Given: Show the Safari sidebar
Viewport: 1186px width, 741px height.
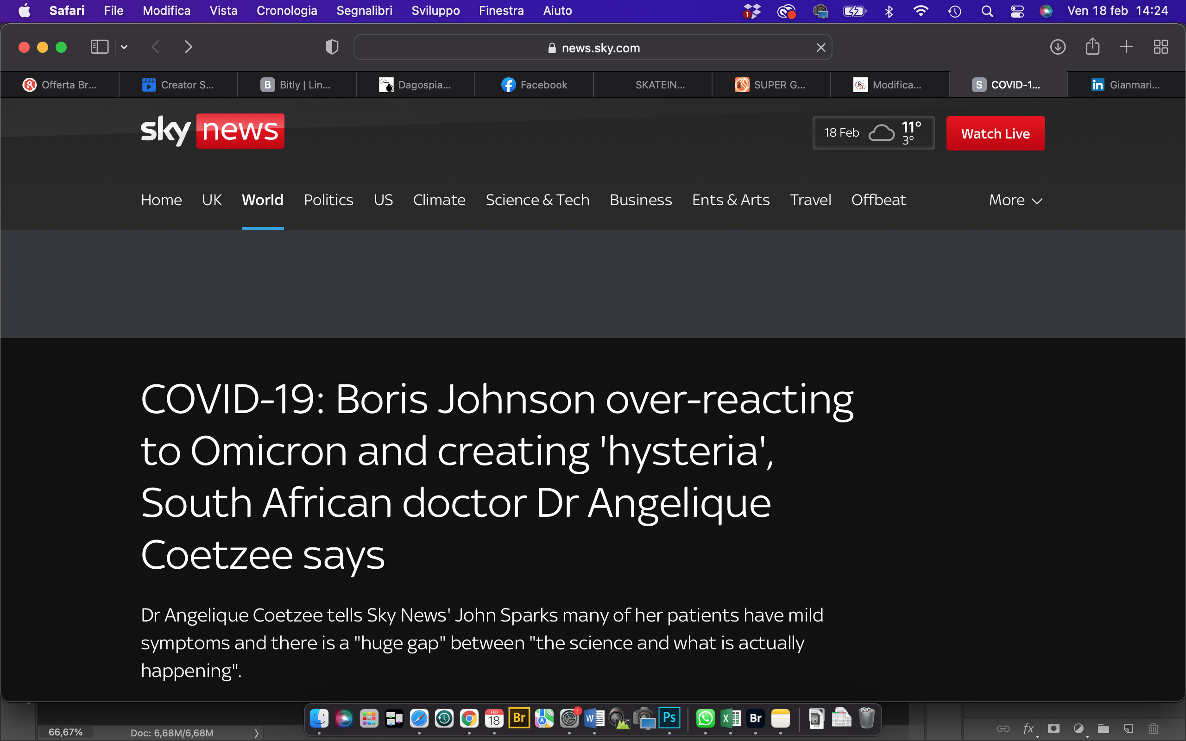Looking at the screenshot, I should click(100, 47).
